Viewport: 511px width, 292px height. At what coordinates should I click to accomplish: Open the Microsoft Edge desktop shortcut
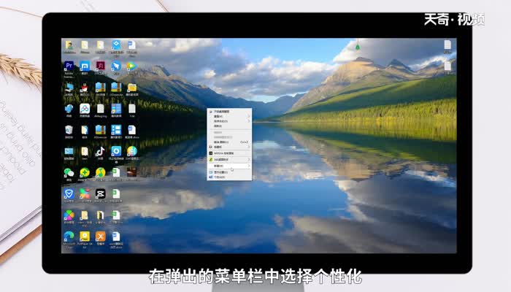(69, 237)
